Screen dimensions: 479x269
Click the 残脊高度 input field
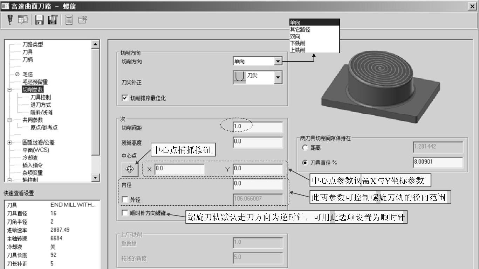258,142
